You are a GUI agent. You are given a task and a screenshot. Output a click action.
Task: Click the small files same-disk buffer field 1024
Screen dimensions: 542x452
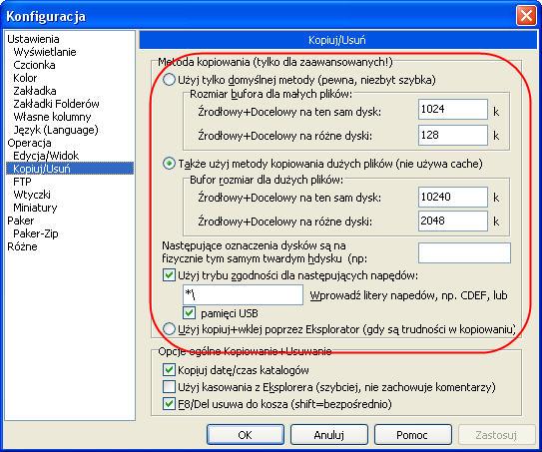tap(453, 109)
